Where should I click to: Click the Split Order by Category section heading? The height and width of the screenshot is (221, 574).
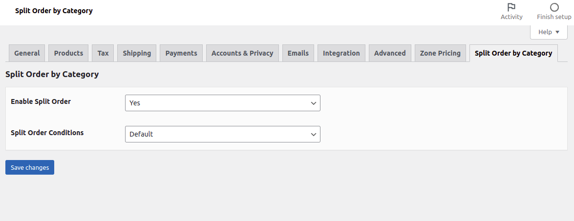[x=52, y=74]
